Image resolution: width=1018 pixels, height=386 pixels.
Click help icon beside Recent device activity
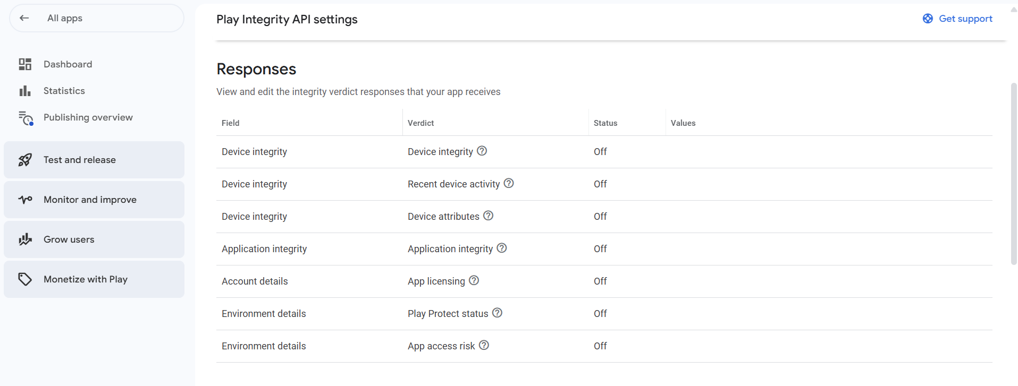[x=509, y=184]
